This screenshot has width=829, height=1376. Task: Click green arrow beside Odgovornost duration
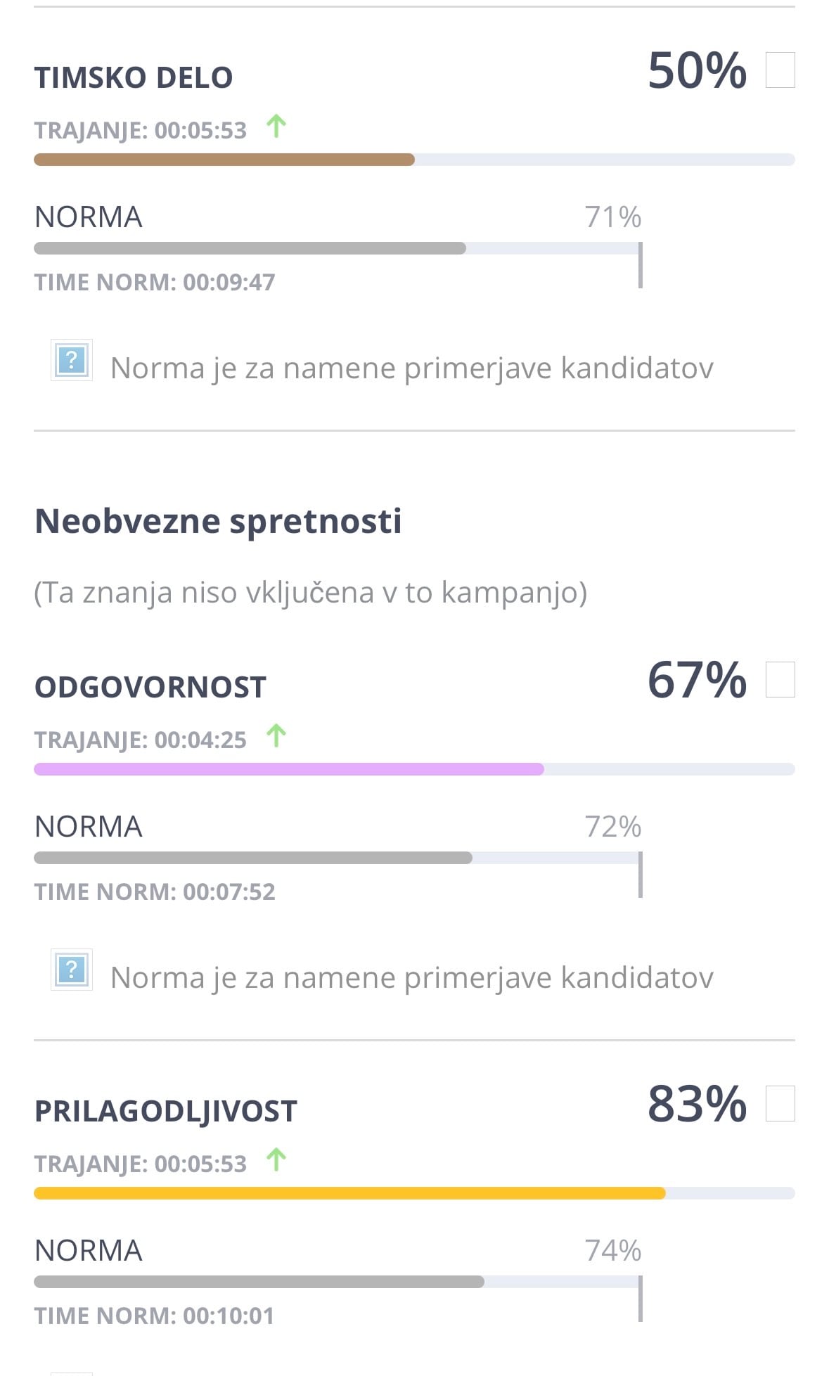(276, 736)
